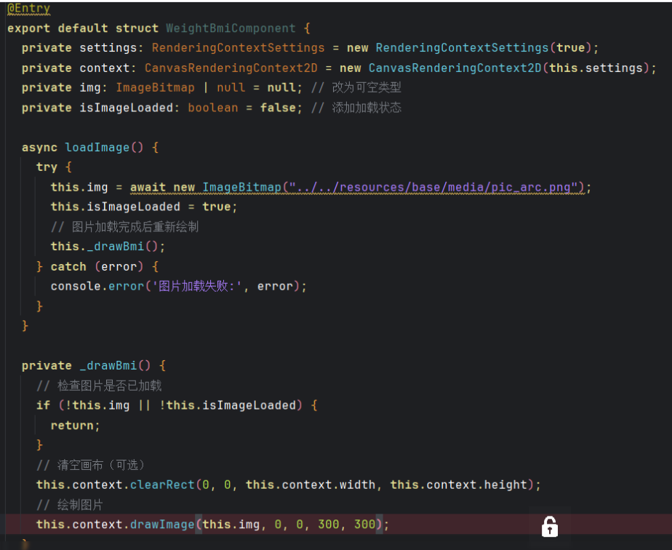Click the '图片加载失败:' string literal
The width and height of the screenshot is (672, 550).
click(x=197, y=286)
